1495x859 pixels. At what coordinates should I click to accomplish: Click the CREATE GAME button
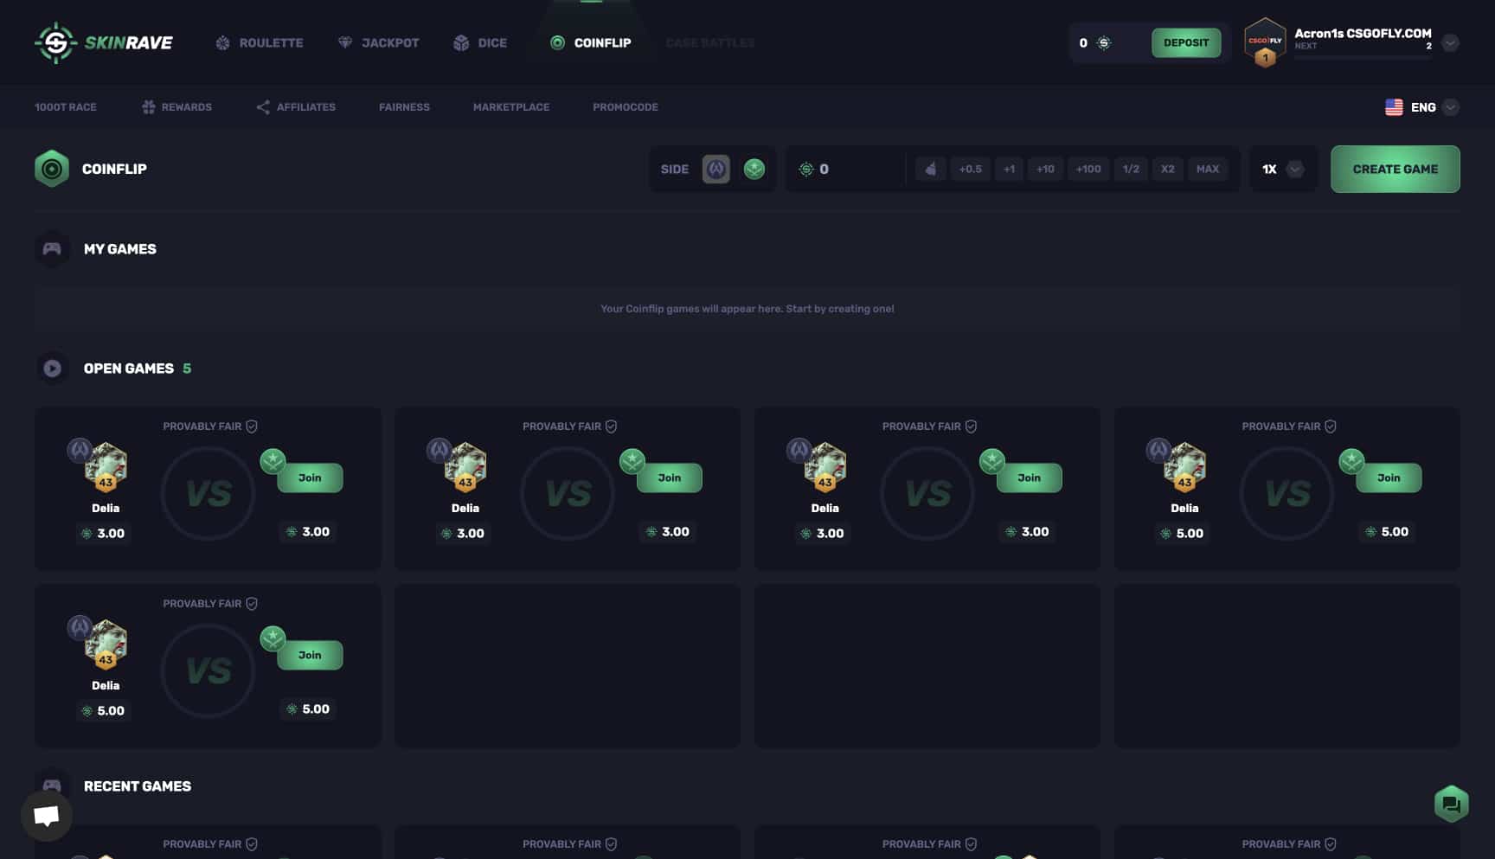[x=1395, y=169]
